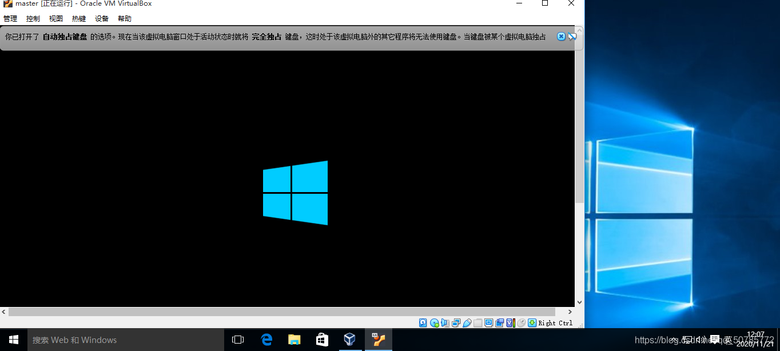The width and height of the screenshot is (780, 351).
Task: Click the running master VM taskbar icon
Action: tap(378, 340)
